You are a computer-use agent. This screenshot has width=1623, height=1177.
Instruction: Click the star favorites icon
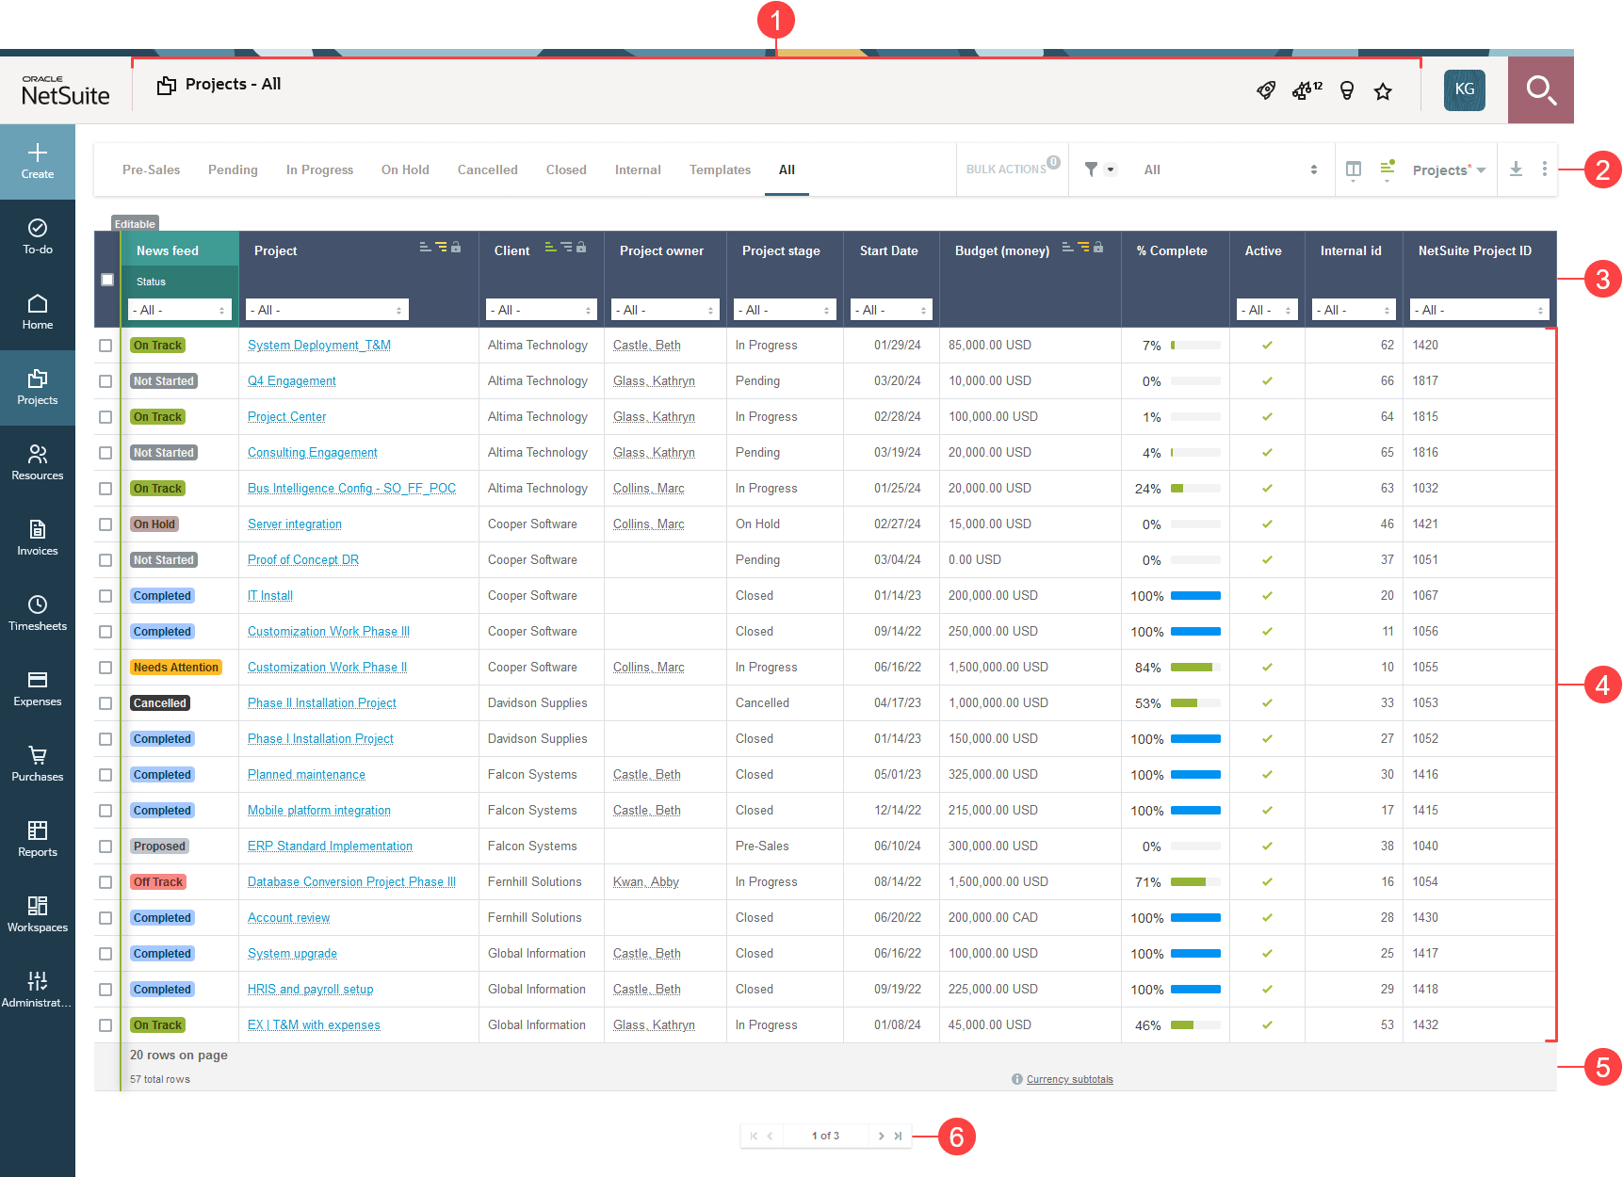coord(1383,90)
